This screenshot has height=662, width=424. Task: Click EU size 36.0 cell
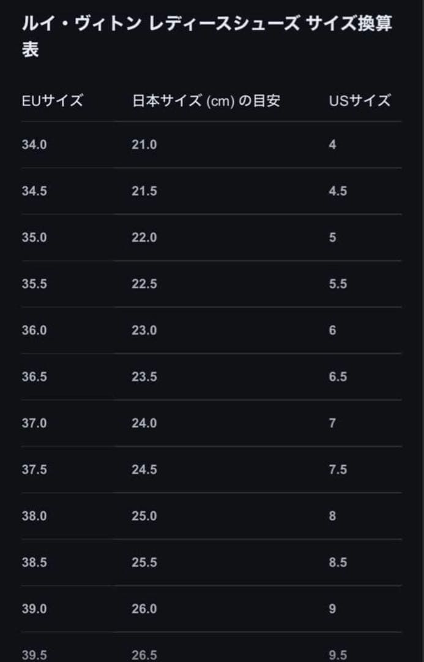pyautogui.click(x=34, y=330)
